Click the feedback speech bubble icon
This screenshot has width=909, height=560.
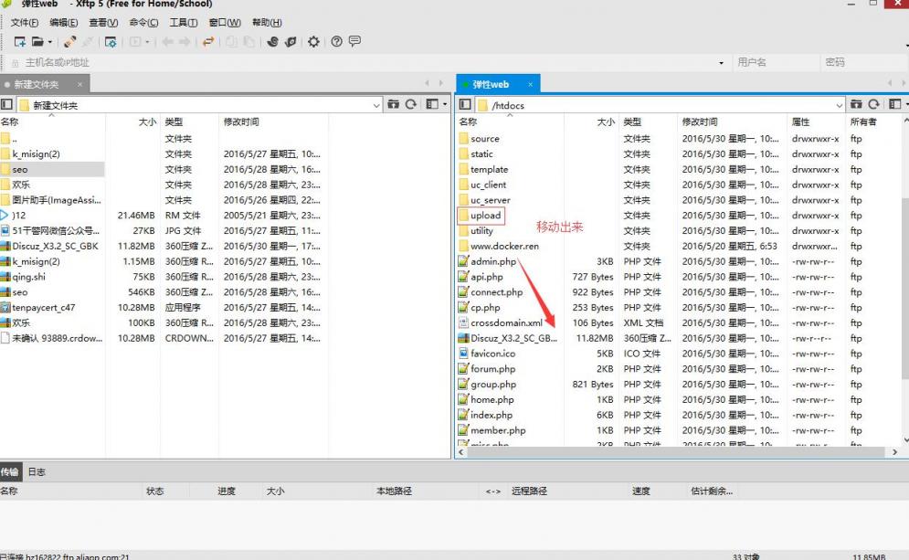click(x=354, y=42)
